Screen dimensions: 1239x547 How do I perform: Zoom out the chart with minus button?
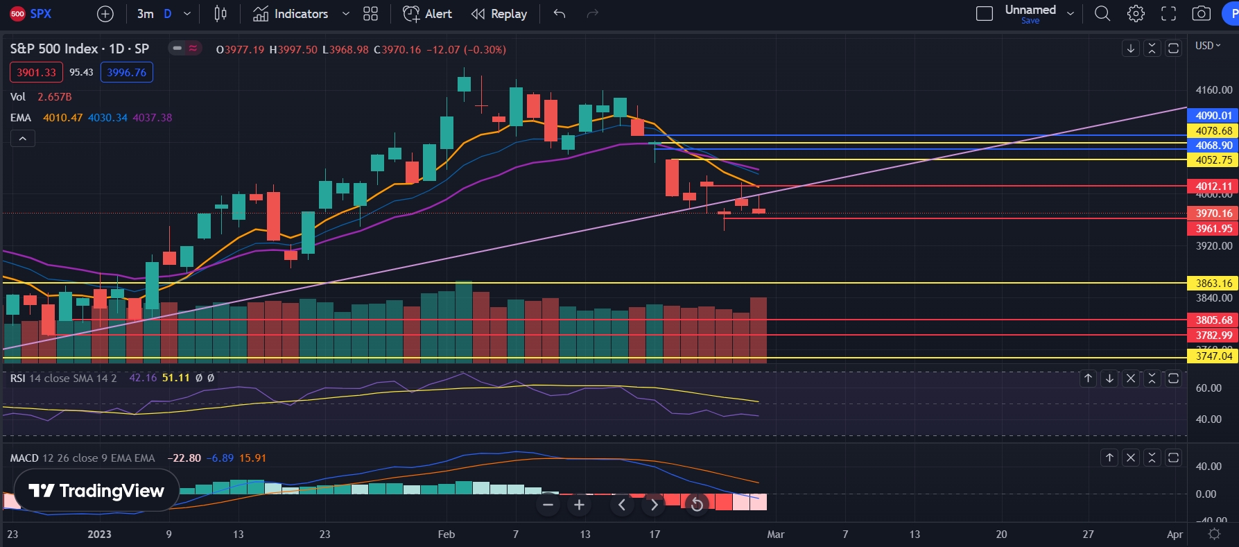(x=548, y=505)
